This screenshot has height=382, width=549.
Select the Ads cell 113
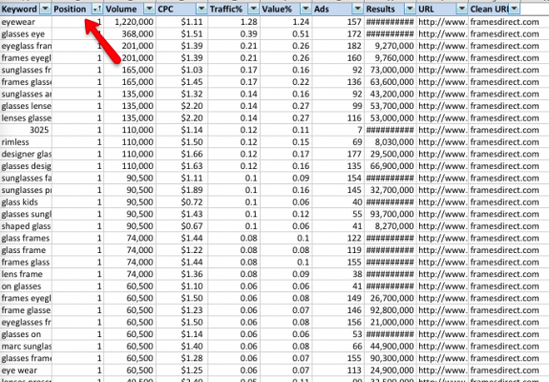338,371
